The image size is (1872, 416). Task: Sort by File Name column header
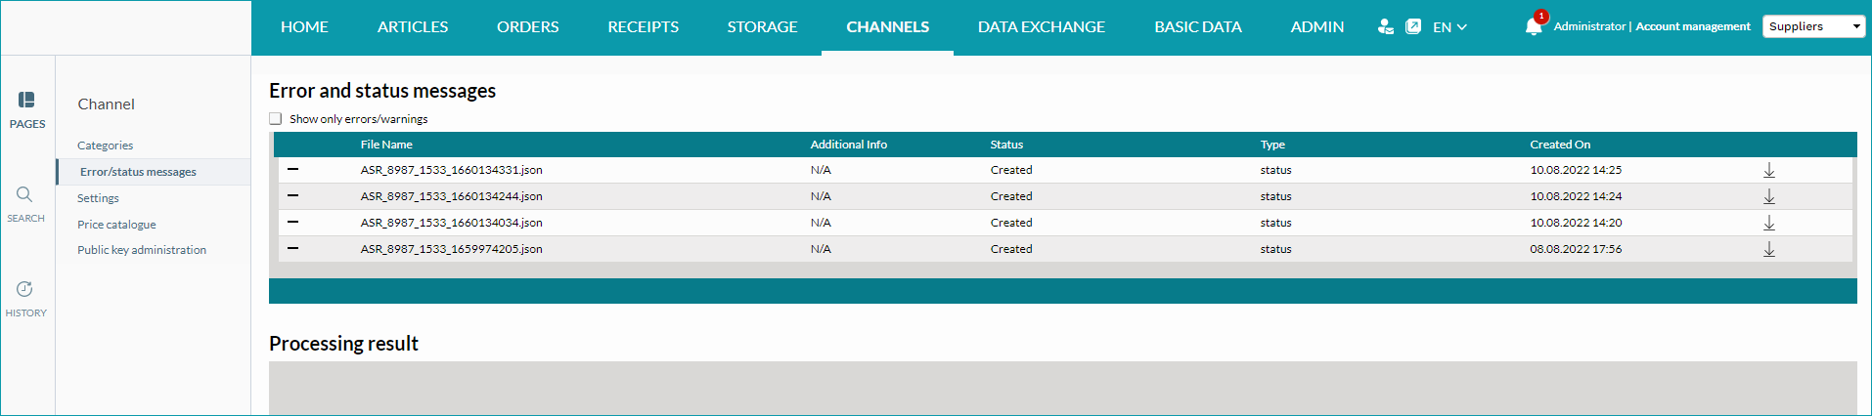tap(386, 145)
